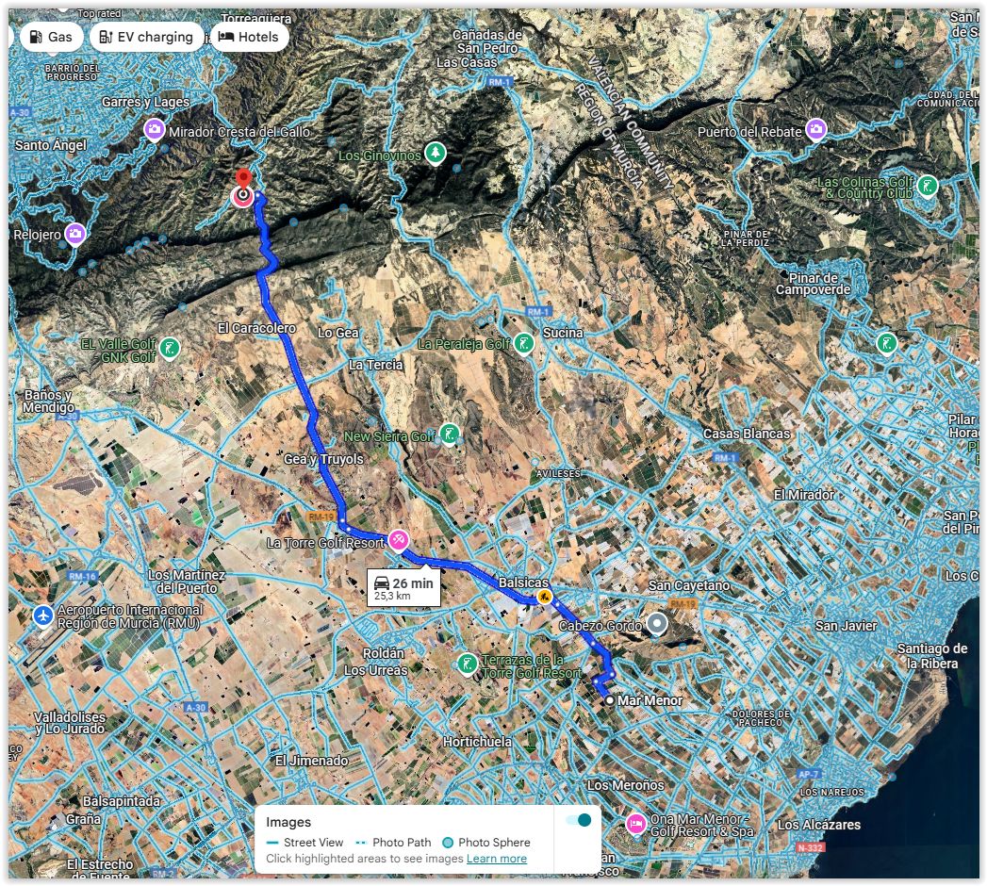Select the El Valle Golf course pin
The image size is (987, 886).
[170, 348]
